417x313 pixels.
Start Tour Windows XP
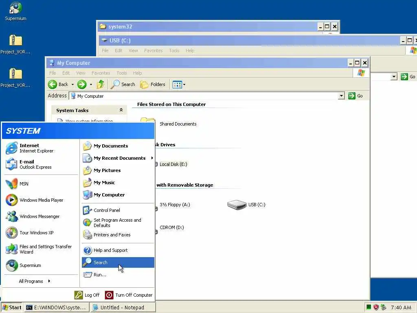pos(41,233)
